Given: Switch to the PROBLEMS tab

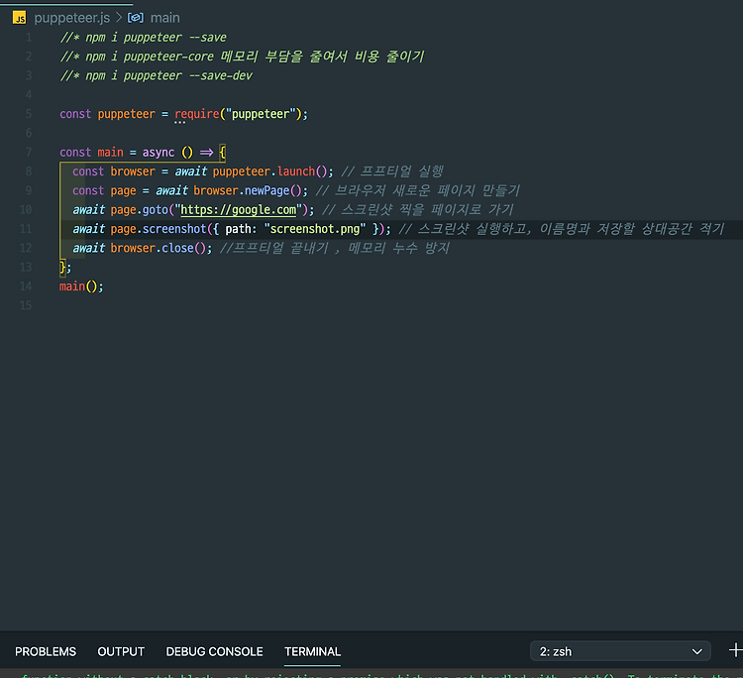Looking at the screenshot, I should 46,651.
